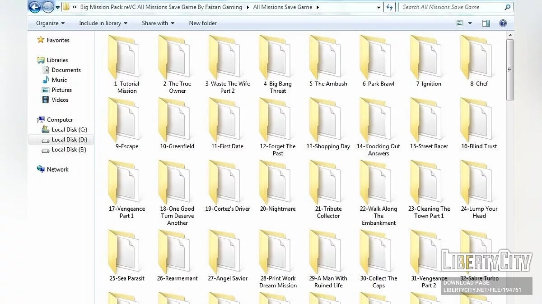Expand the view options dropdown arrow
The image size is (542, 304).
[x=470, y=23]
